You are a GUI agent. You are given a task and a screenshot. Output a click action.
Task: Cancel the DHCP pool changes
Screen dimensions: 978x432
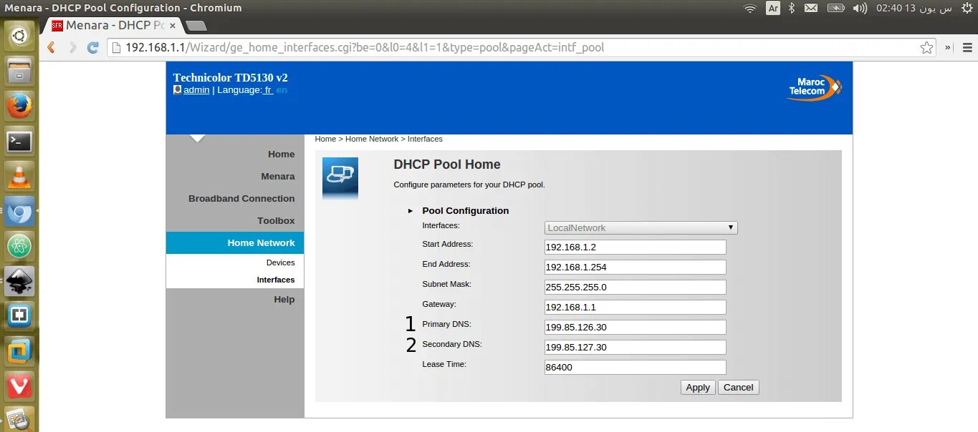coord(738,387)
